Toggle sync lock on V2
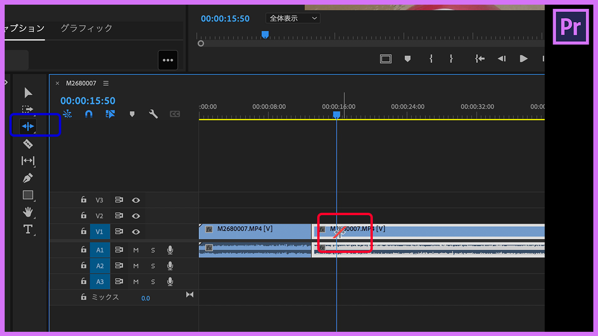Viewport: 598px width, 336px height. coord(119,216)
